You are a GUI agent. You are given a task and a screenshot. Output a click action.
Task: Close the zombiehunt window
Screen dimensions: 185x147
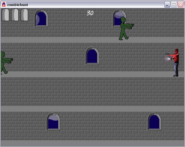tap(181, 5)
